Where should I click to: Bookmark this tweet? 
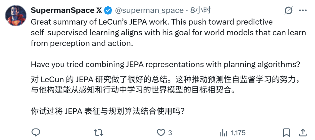(x=286, y=132)
